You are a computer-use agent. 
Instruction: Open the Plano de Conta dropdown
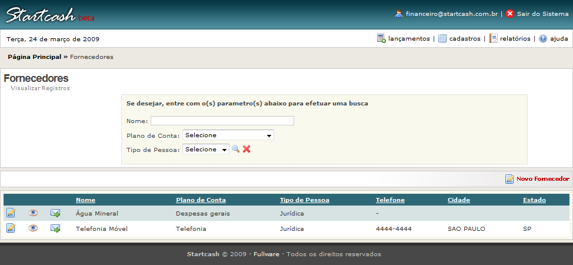point(228,135)
